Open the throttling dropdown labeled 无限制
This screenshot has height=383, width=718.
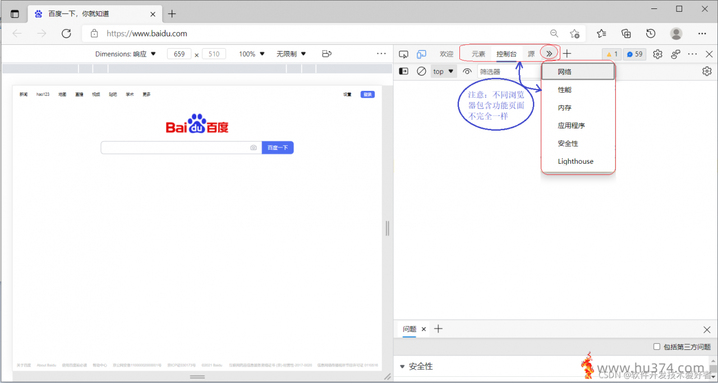click(291, 54)
